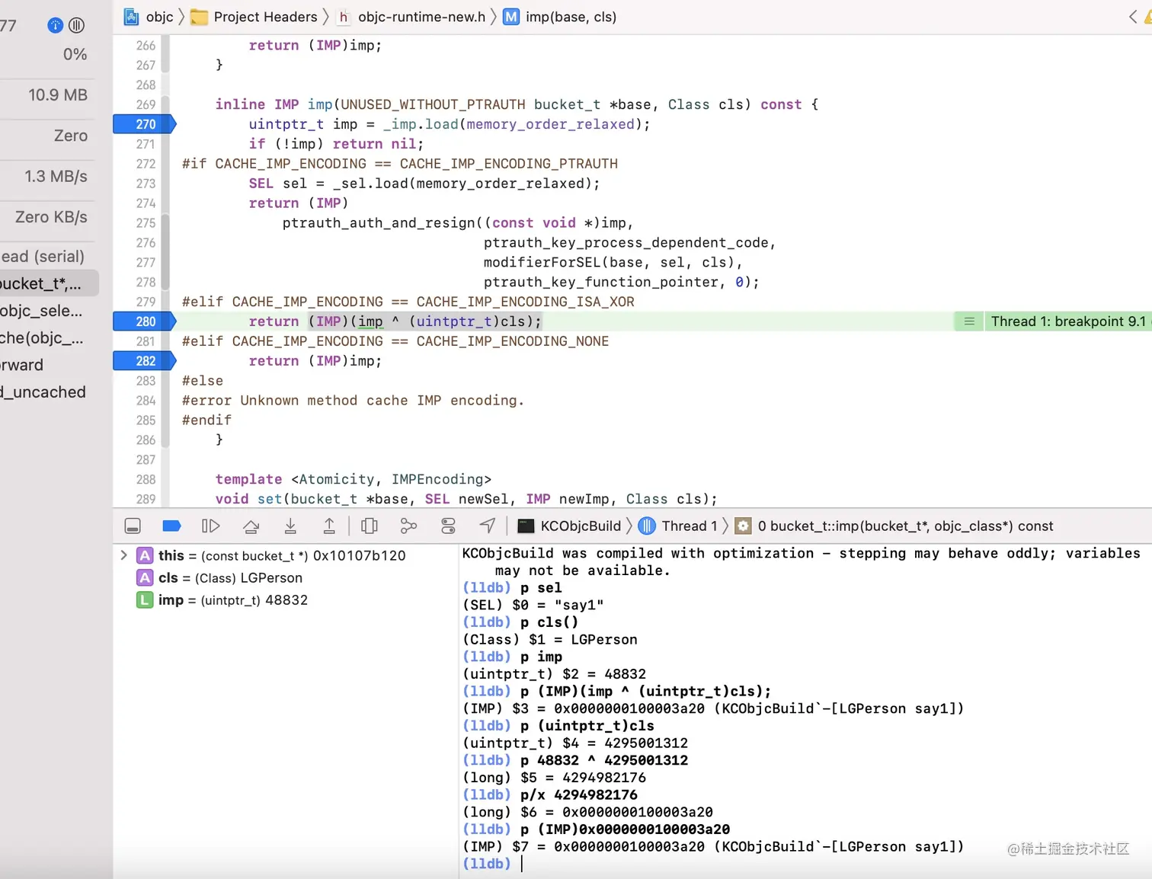
Task: Select KCObjcBuild process in debug bar
Action: pyautogui.click(x=569, y=526)
